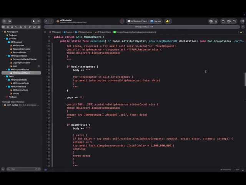Collapse the APIEndpointMacros folder

[7, 69]
